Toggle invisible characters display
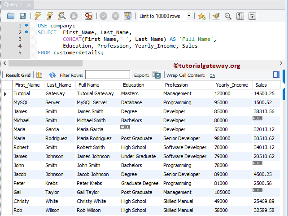 240,16
